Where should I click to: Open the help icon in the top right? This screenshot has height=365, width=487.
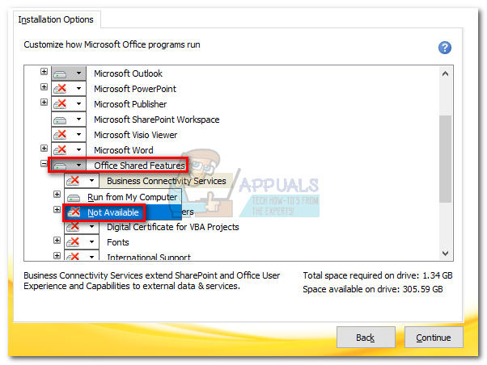444,48
